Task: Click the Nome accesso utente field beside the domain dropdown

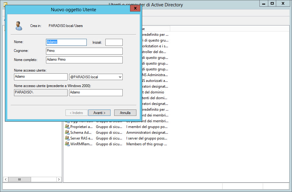Action: pos(41,77)
